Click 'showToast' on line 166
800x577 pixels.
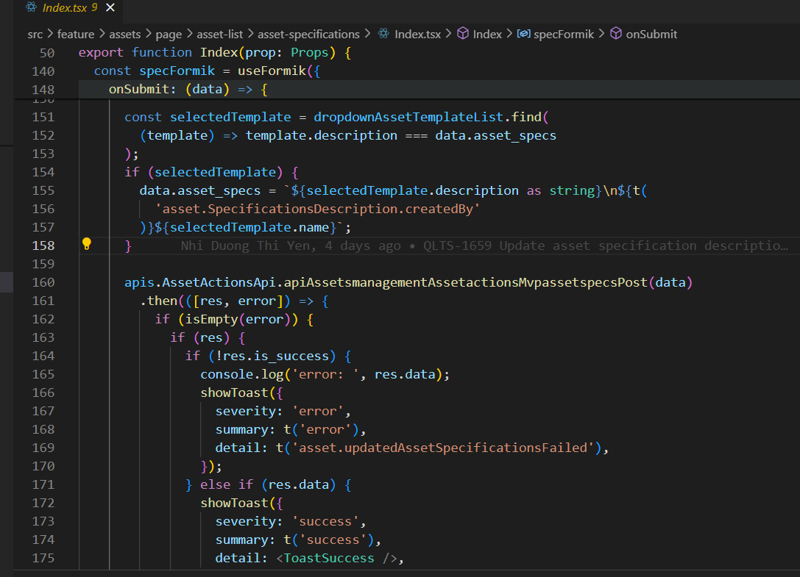(234, 393)
